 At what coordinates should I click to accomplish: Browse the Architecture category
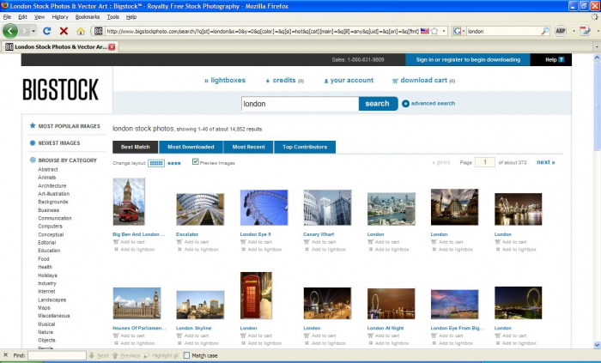52,185
